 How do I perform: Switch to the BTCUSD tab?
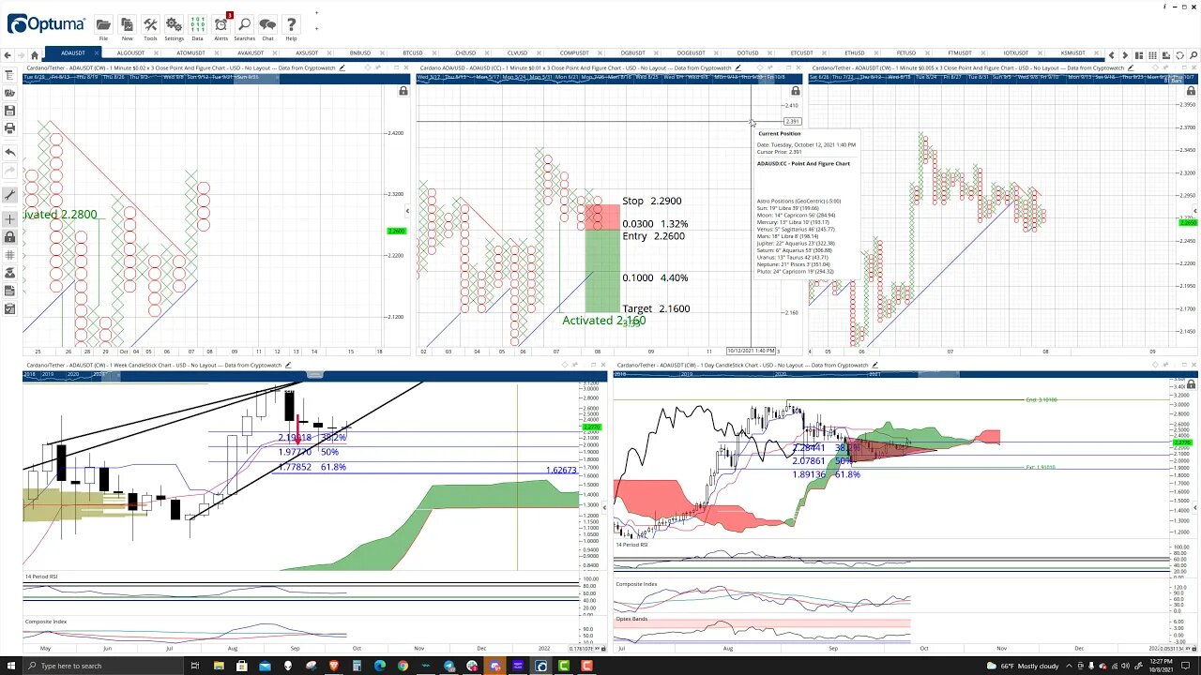(413, 53)
